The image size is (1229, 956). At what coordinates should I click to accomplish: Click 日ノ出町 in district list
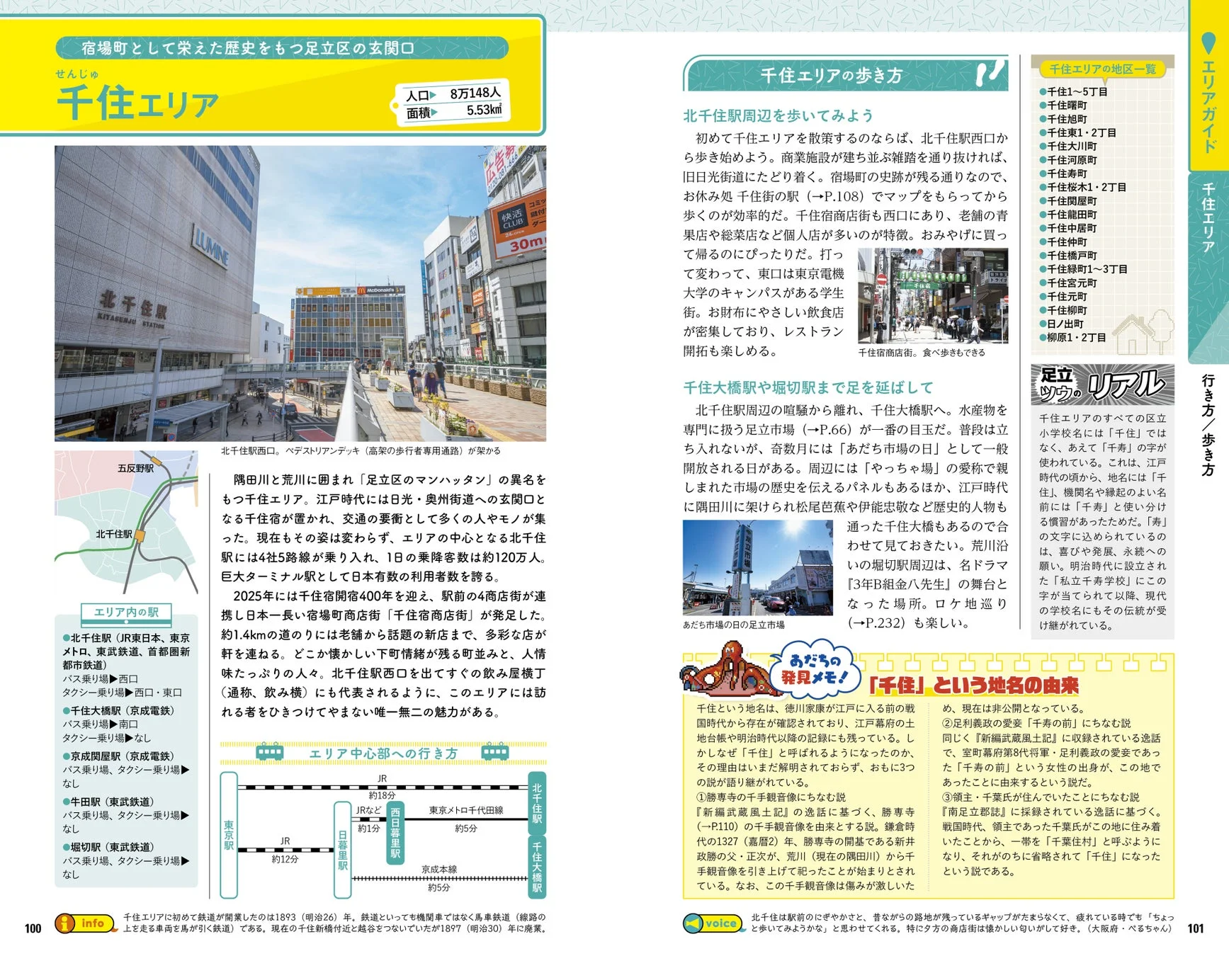(1061, 324)
